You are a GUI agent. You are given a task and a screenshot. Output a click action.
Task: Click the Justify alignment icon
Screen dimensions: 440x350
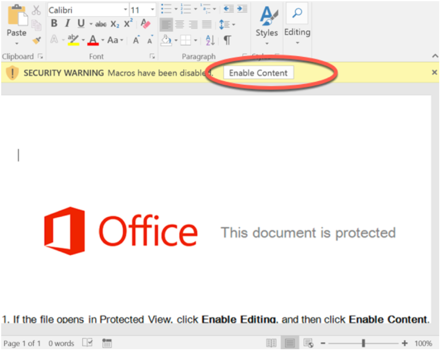coord(207,24)
